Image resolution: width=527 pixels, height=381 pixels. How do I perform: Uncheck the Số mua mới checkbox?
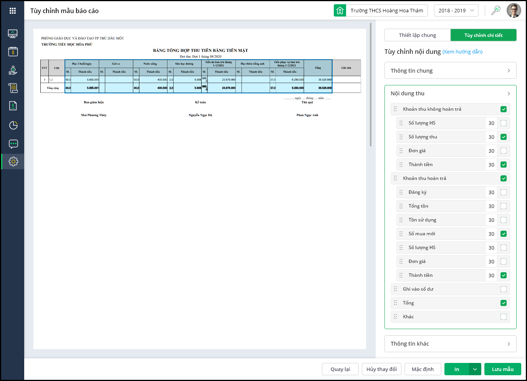[x=503, y=234]
